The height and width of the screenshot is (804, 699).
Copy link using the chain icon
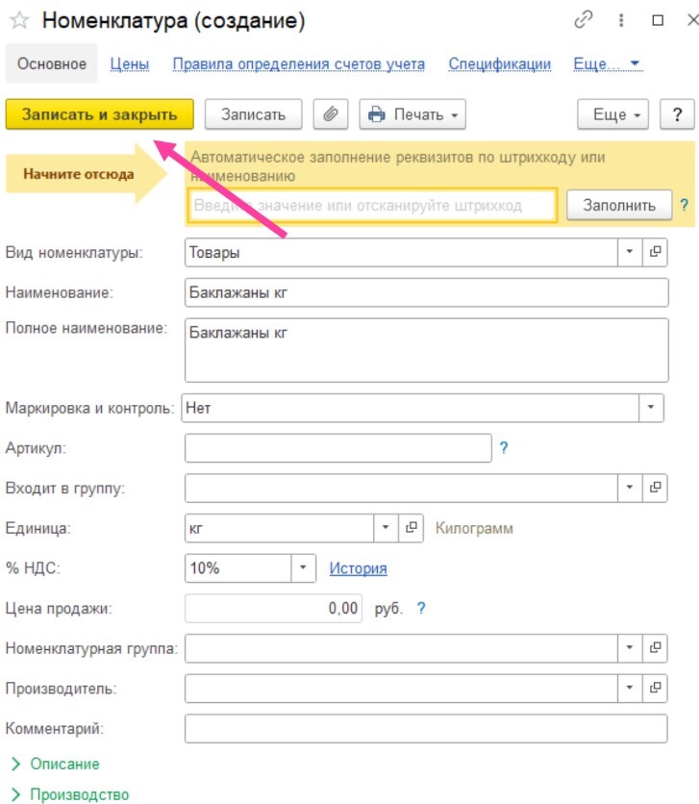tap(584, 20)
